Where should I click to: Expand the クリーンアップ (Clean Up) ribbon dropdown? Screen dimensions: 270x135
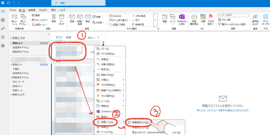[x=40, y=20]
